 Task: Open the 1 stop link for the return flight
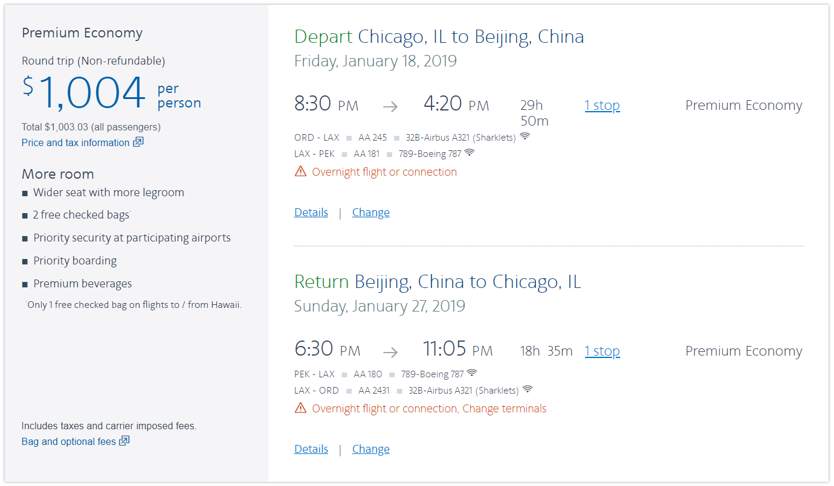coord(602,351)
